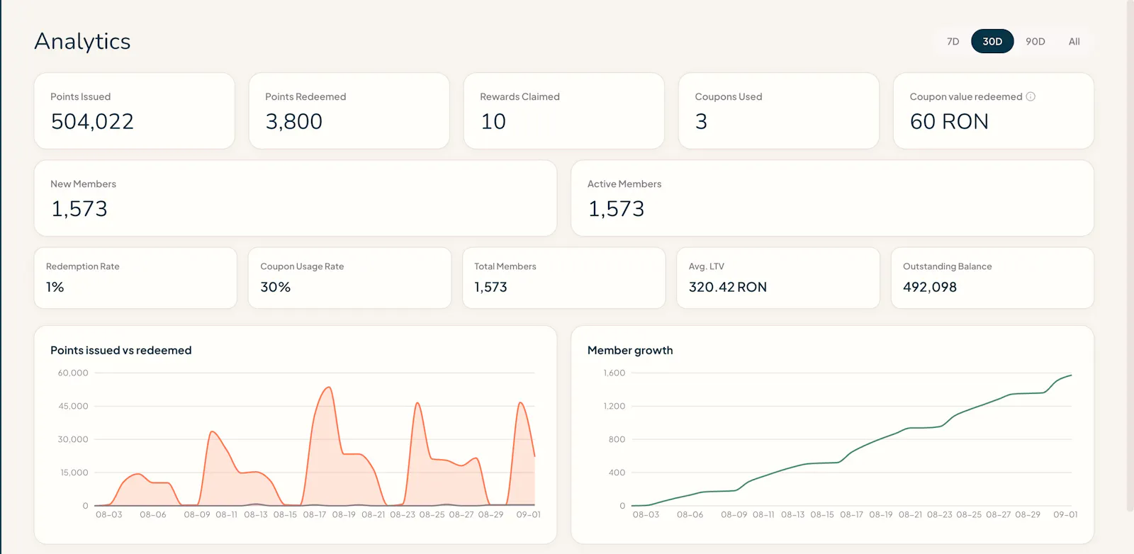Viewport: 1134px width, 554px height.
Task: Open the Coupon value redeemed info icon
Action: coord(1031,96)
